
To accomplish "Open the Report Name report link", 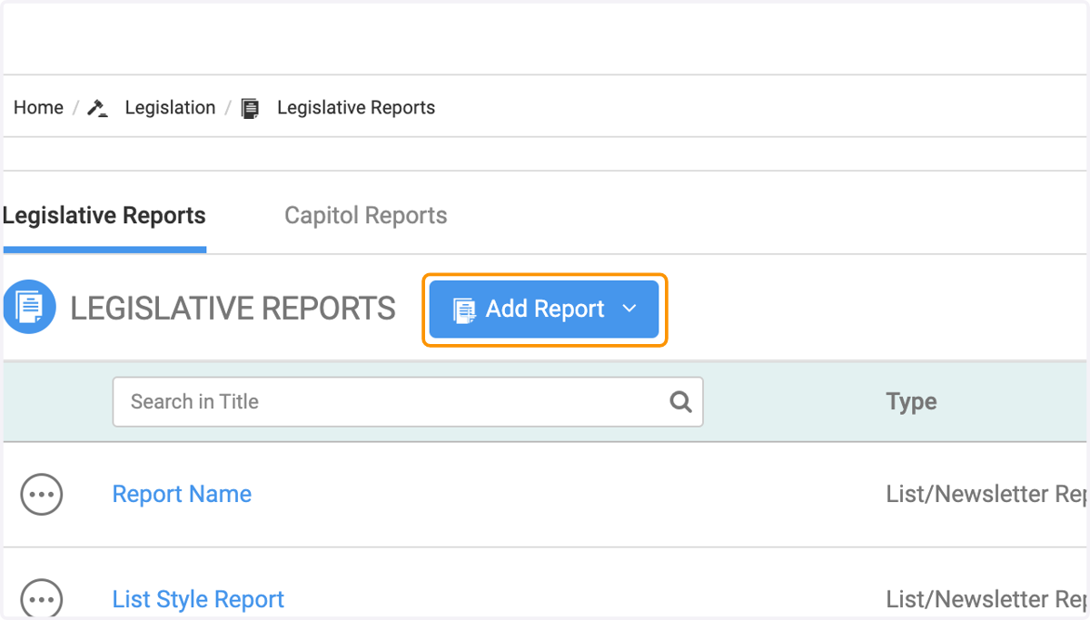I will click(182, 494).
